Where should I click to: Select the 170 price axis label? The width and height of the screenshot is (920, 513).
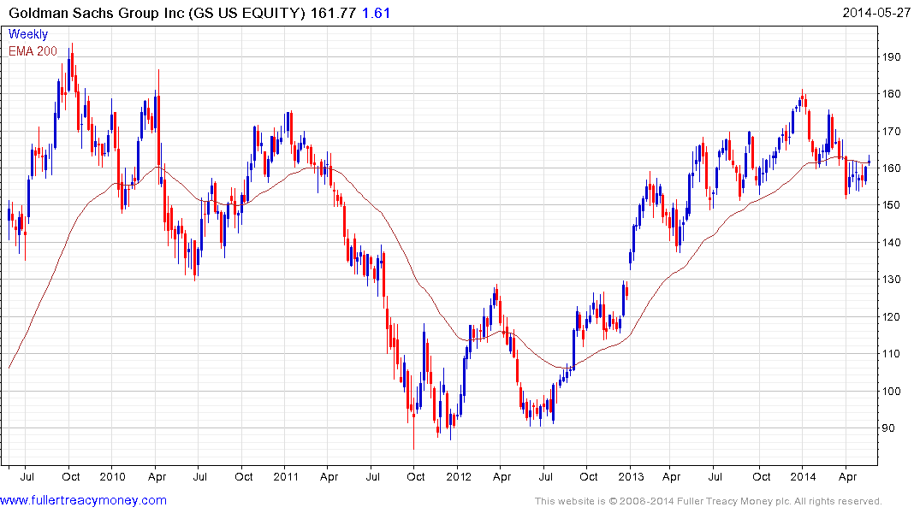(891, 132)
